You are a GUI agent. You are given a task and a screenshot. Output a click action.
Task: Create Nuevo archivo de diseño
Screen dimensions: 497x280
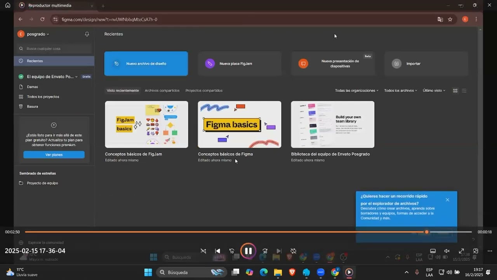coord(146,63)
